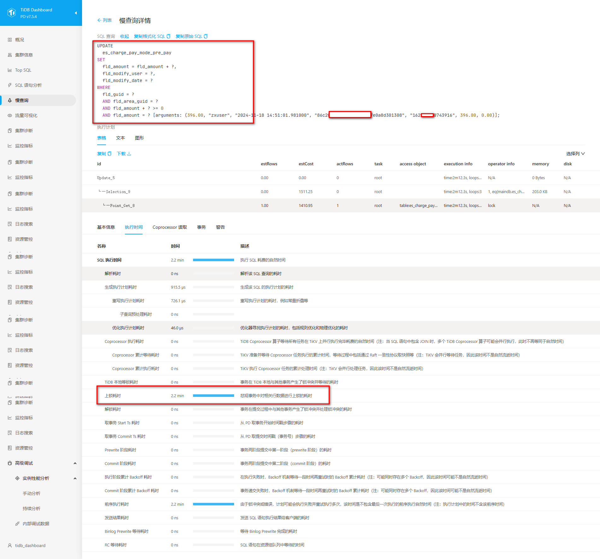Viewport: 600px width, 559px height.
Task: Click copy icon beside 复制格式化 SQL
Action: tap(168, 36)
